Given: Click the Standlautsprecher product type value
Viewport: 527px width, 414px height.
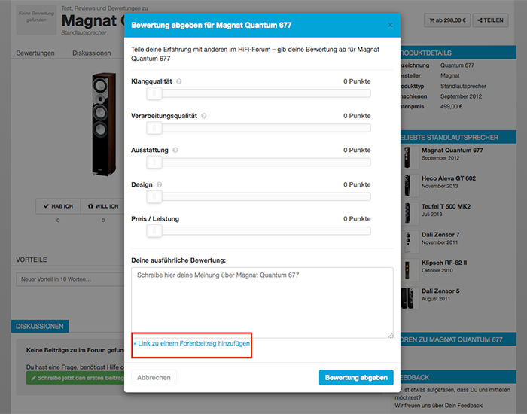Looking at the screenshot, I should pos(463,87).
